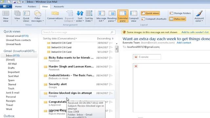Screen dimensions: 210x118
Task: Enable Compact shortcuts
Action: 154,19
